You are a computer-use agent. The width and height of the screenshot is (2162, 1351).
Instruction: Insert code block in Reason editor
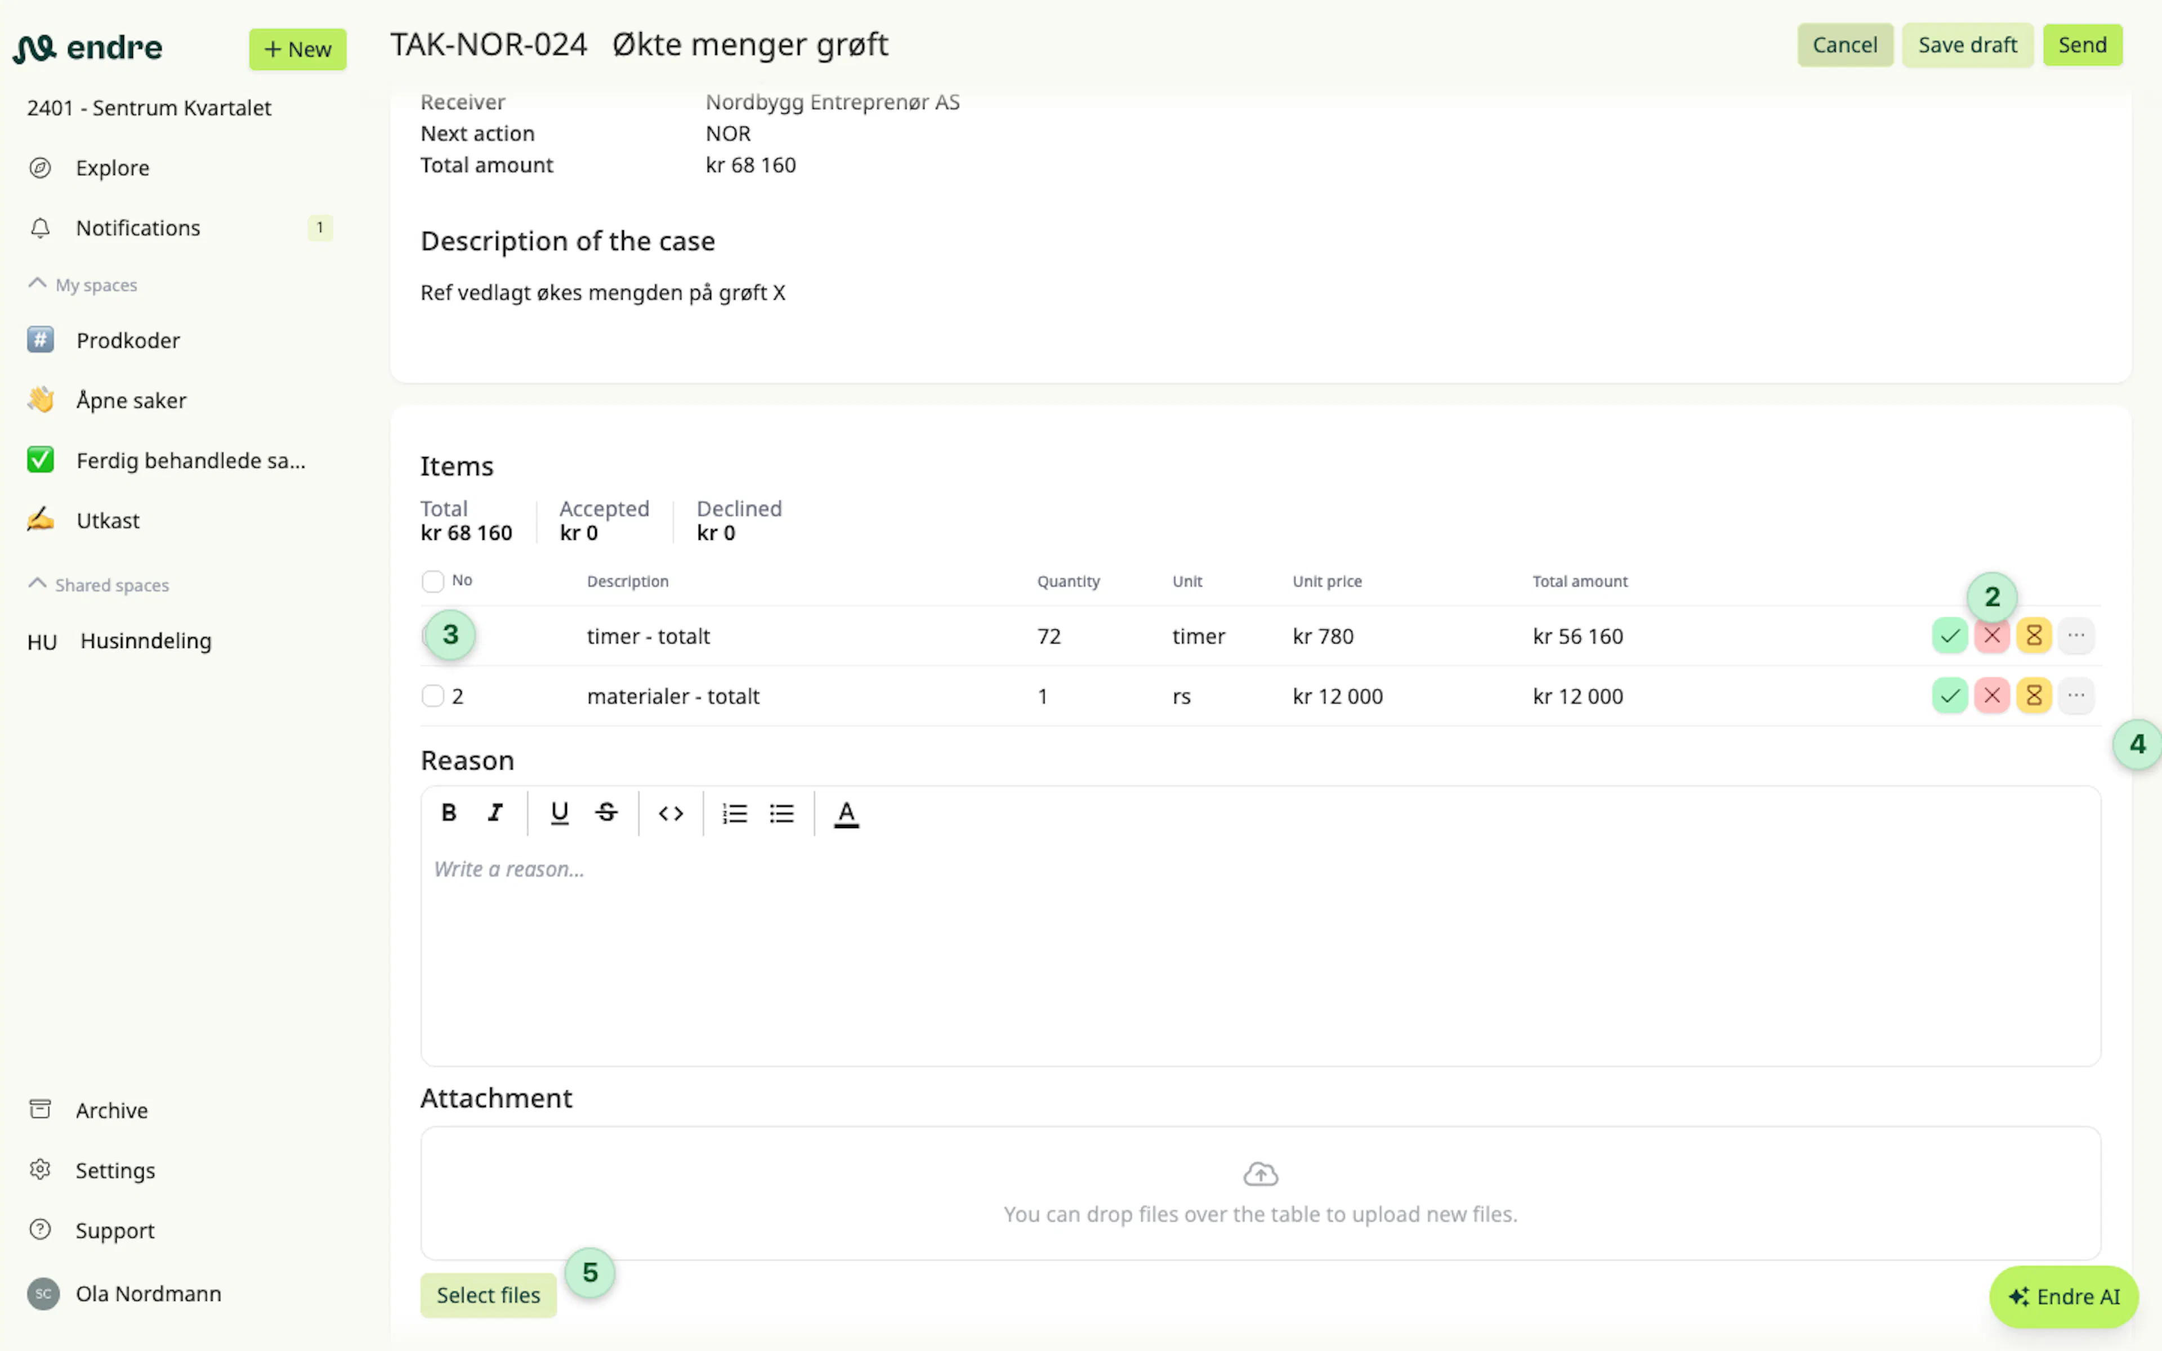[671, 813]
